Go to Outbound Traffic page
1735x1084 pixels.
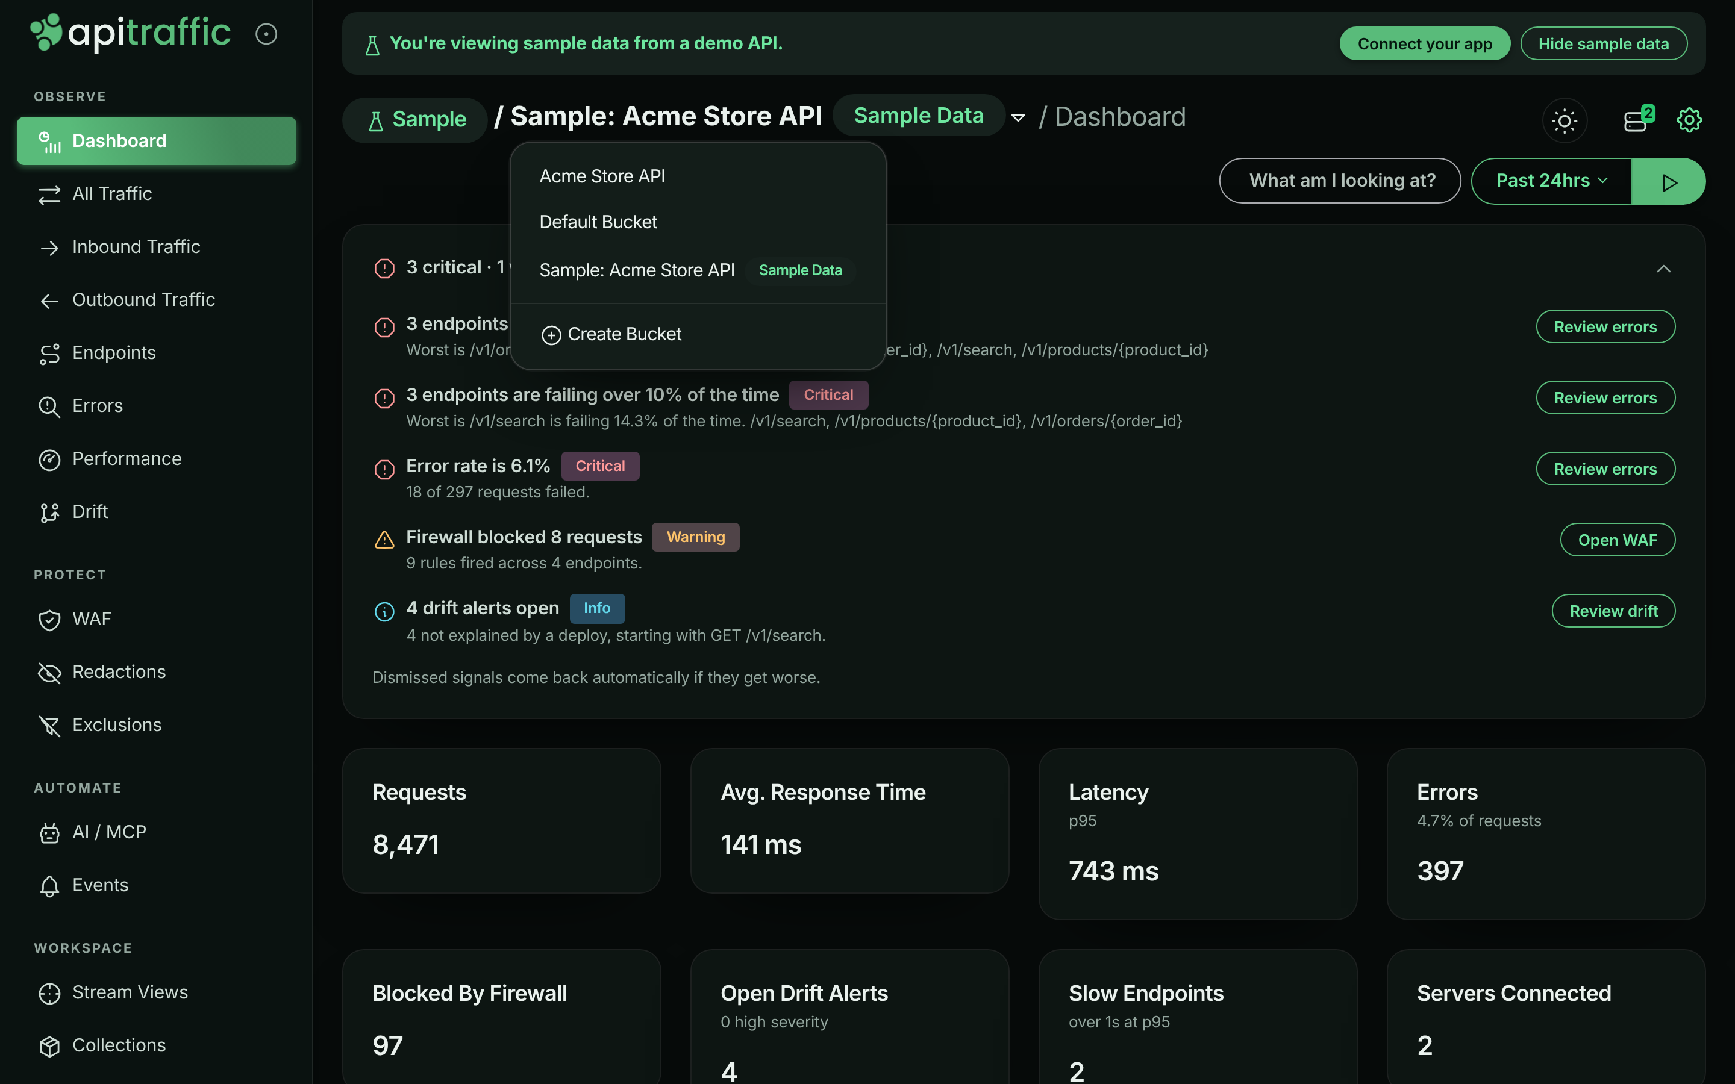(x=156, y=300)
